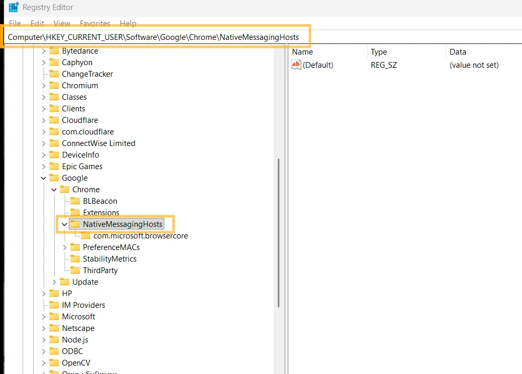The width and height of the screenshot is (522, 374).
Task: Click the (value not set) data cell
Action: (x=474, y=65)
